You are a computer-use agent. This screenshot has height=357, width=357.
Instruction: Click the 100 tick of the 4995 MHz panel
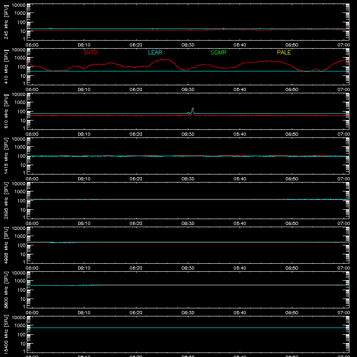[x=21, y=245]
